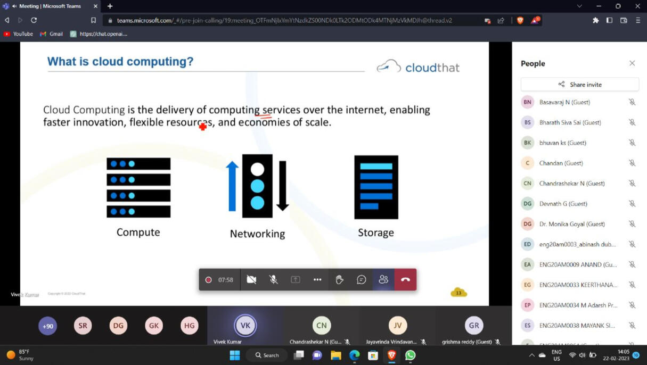The height and width of the screenshot is (365, 647).
Task: Click the red recording indicator
Action: [208, 279]
